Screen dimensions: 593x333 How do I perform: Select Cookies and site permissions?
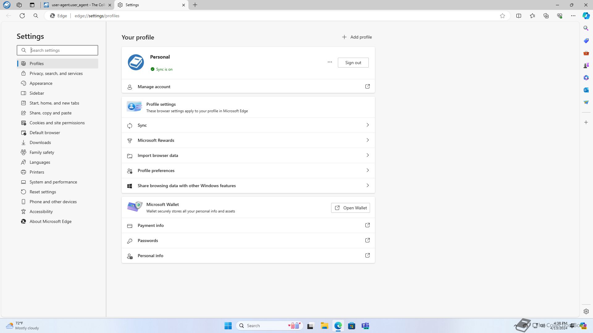click(57, 123)
